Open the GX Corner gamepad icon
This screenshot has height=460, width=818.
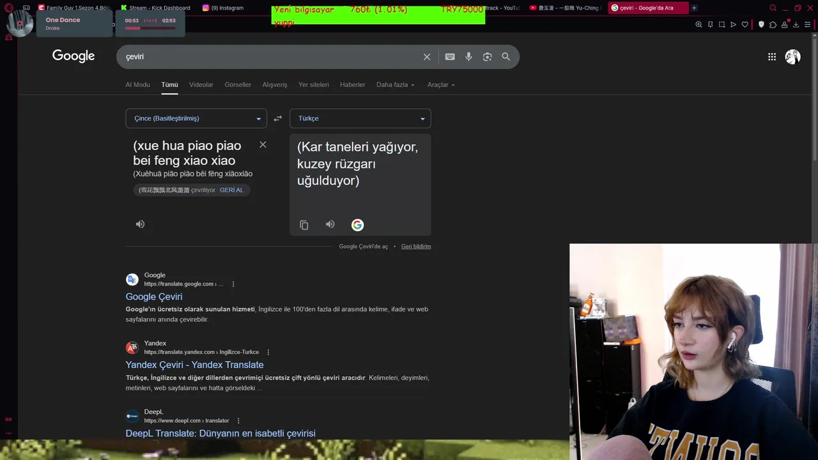click(x=26, y=8)
